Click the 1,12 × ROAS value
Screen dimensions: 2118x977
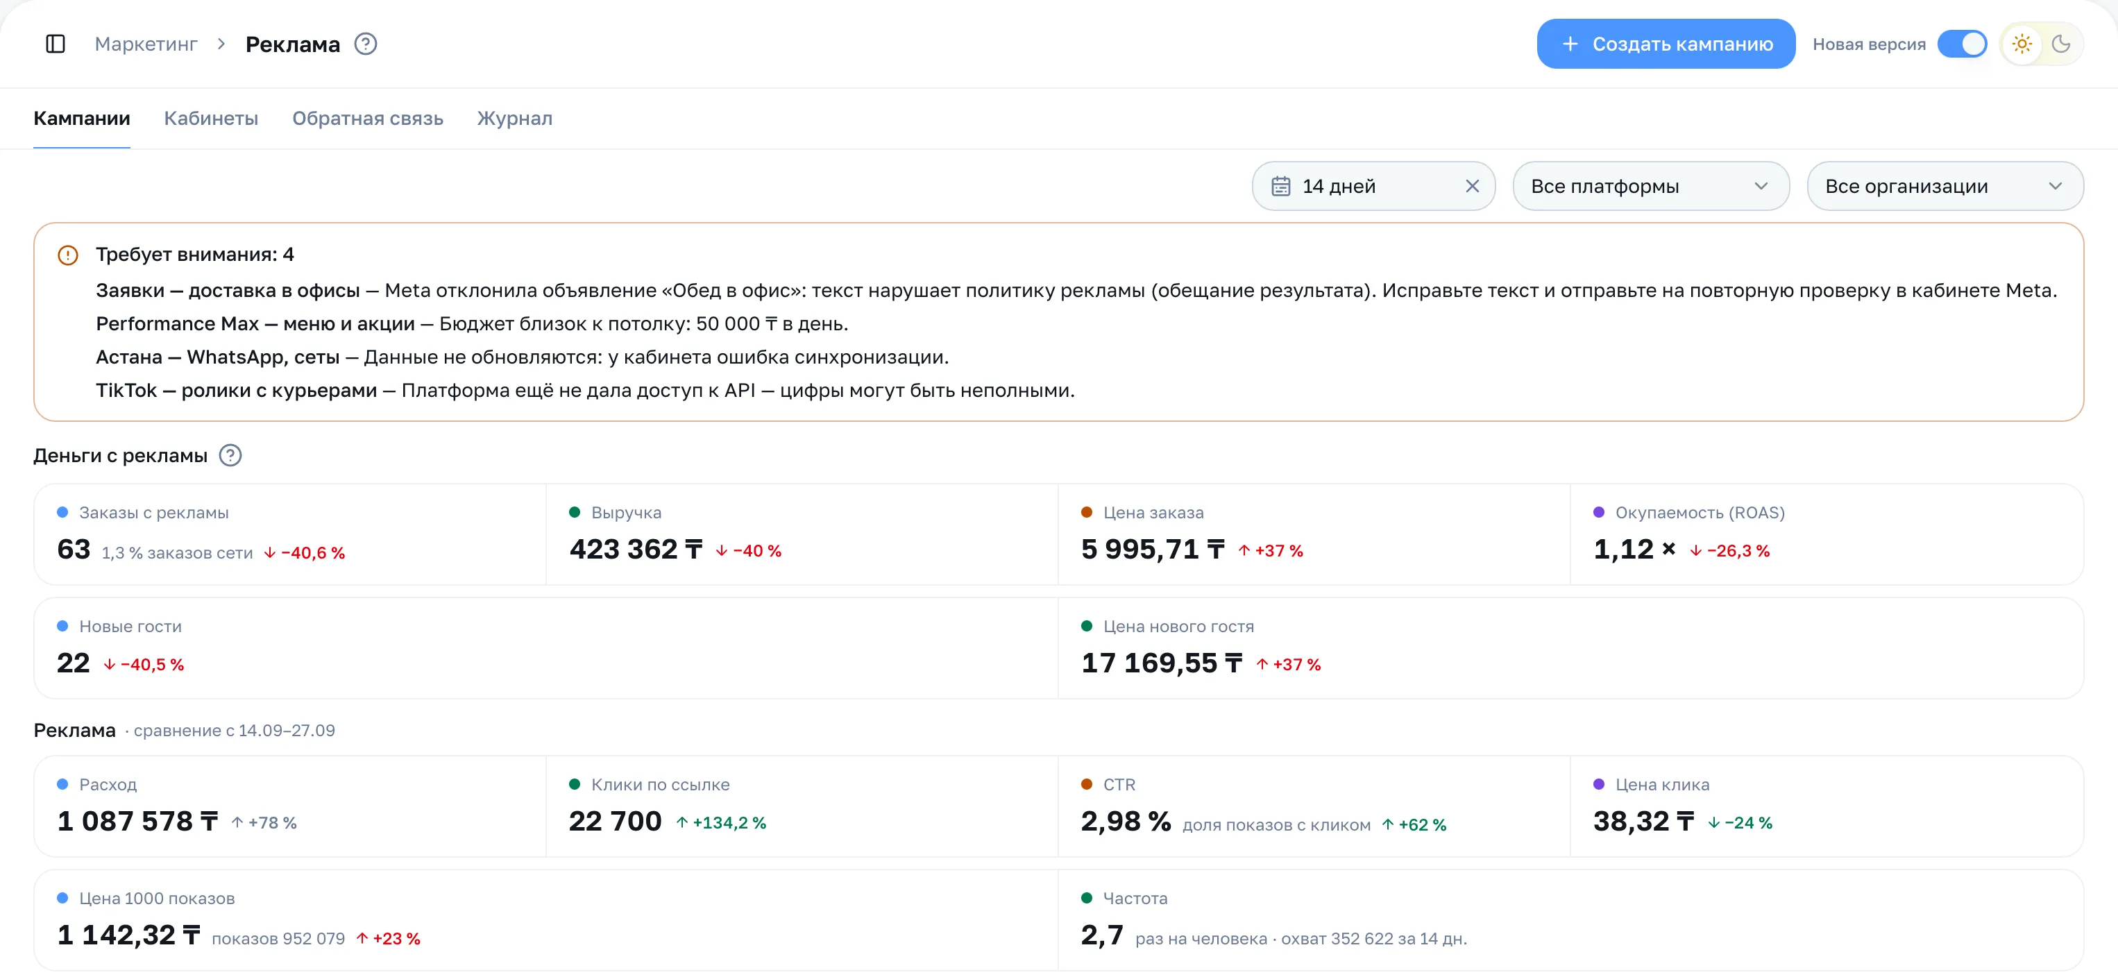pyautogui.click(x=1634, y=549)
